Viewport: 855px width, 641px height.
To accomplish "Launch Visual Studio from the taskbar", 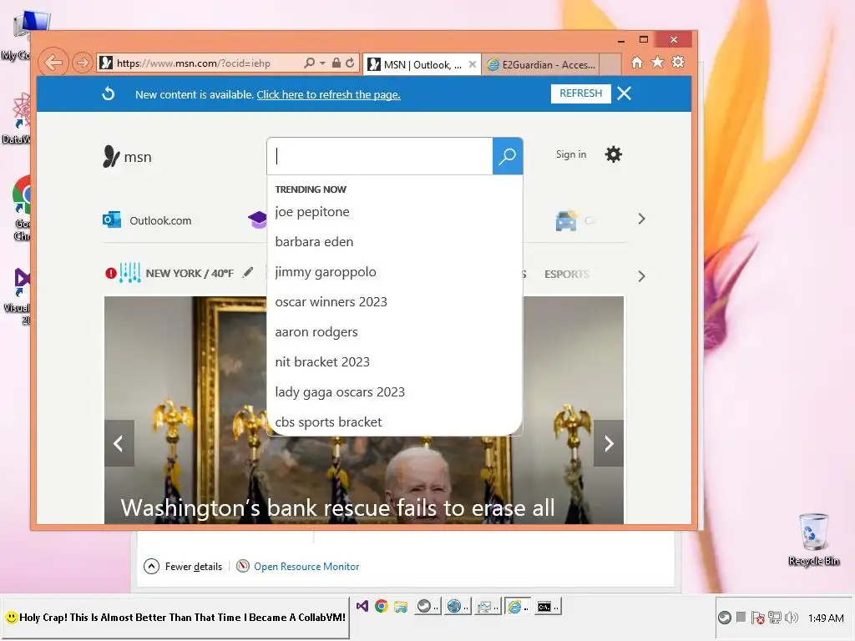I will [362, 606].
